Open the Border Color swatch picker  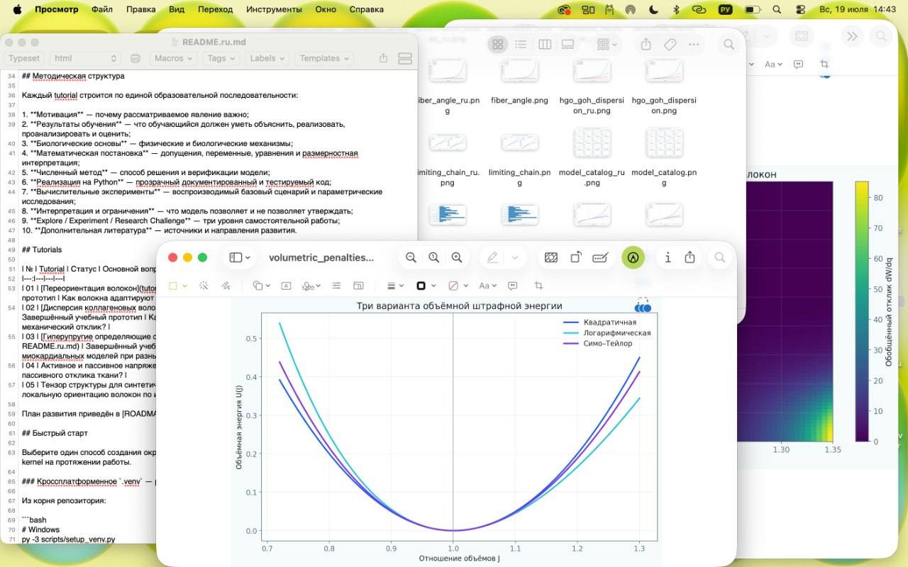tap(426, 286)
